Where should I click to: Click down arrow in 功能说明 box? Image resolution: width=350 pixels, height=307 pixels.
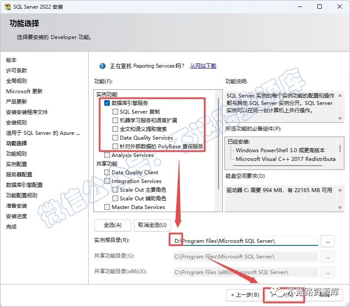[x=340, y=118]
